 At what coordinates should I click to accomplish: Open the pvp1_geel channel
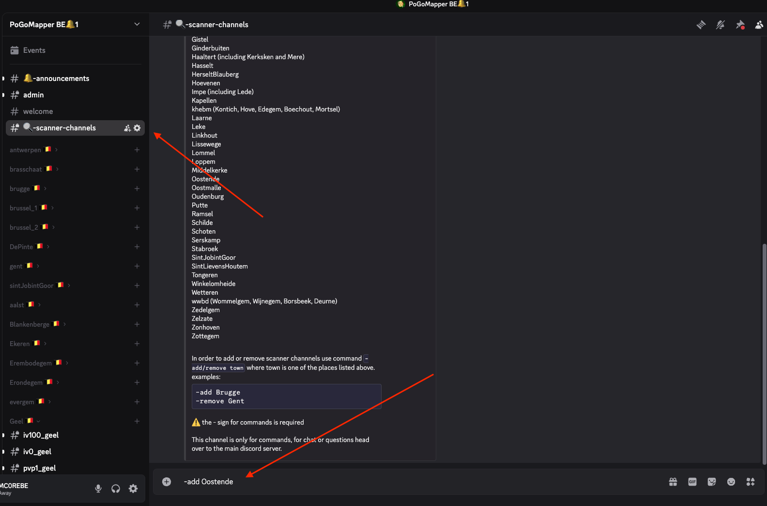(75, 468)
